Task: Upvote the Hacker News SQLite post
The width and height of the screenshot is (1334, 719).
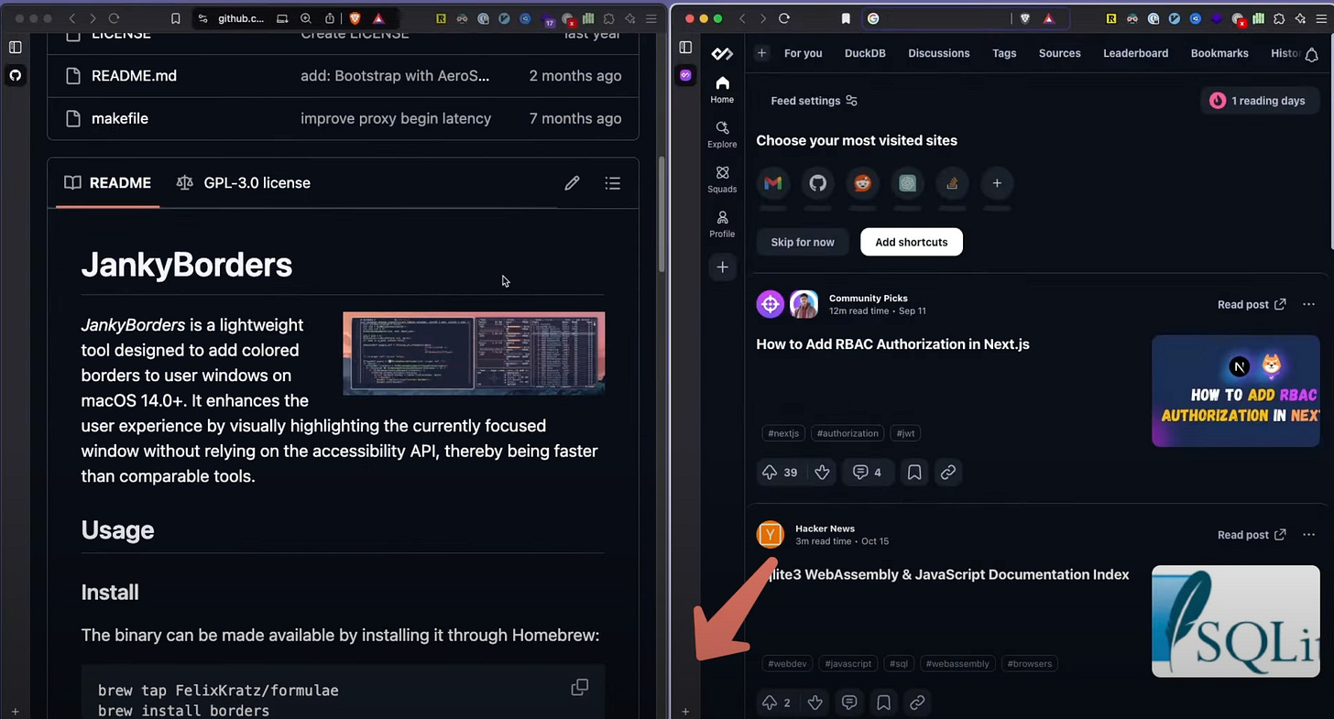Action: click(x=769, y=703)
